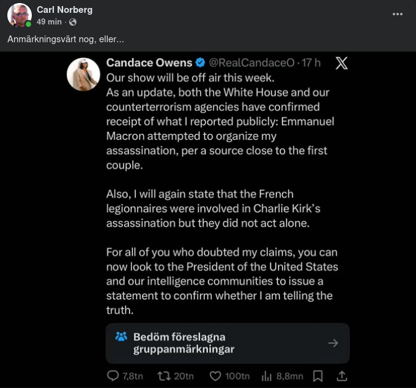The width and height of the screenshot is (416, 388).
Task: Click the X logo in the tweet
Action: [x=341, y=63]
